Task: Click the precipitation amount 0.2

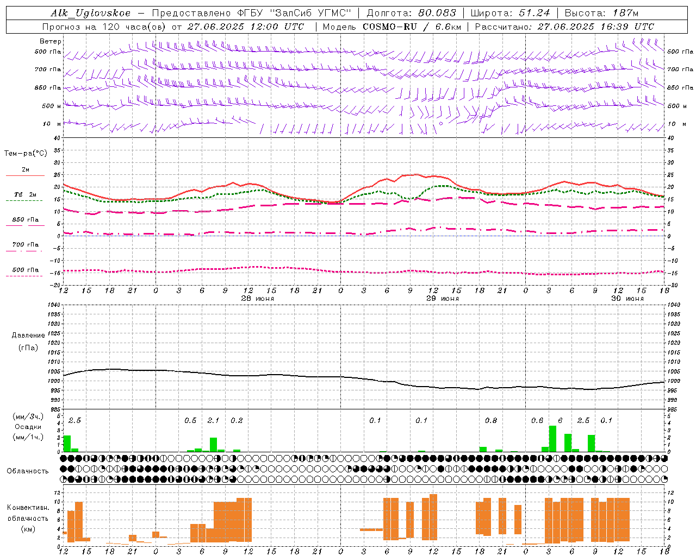Action: (237, 421)
